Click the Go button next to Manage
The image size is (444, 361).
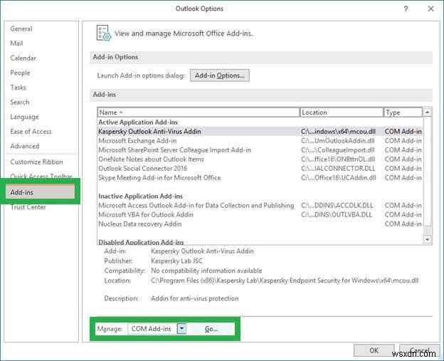click(x=211, y=329)
